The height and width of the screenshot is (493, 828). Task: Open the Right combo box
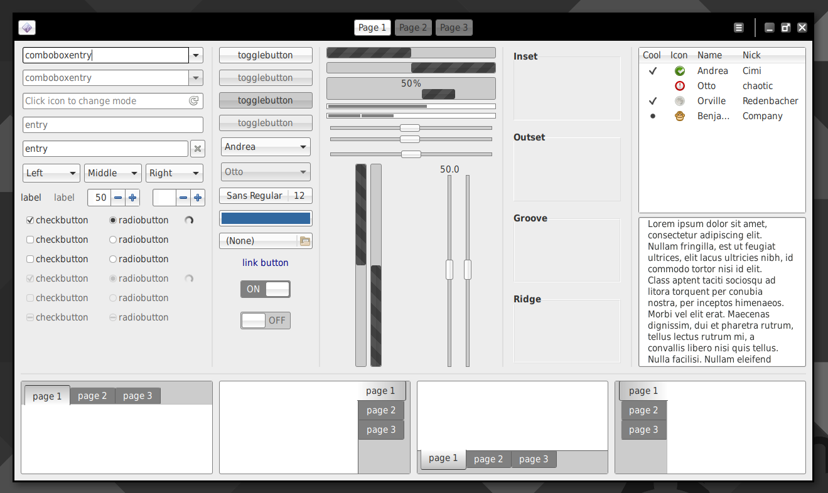click(175, 173)
